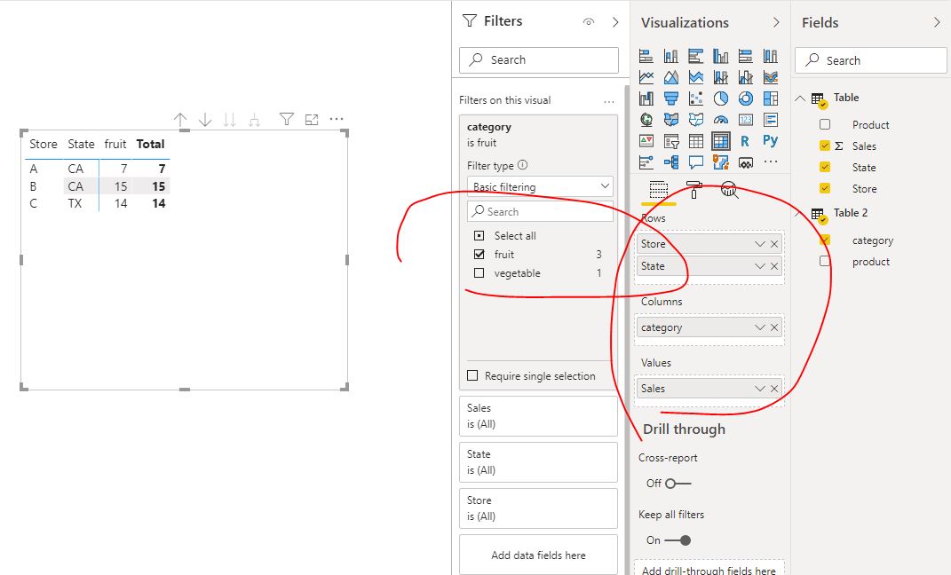The width and height of the screenshot is (951, 575).
Task: Open the Basic filtering type dropdown
Action: tap(540, 186)
